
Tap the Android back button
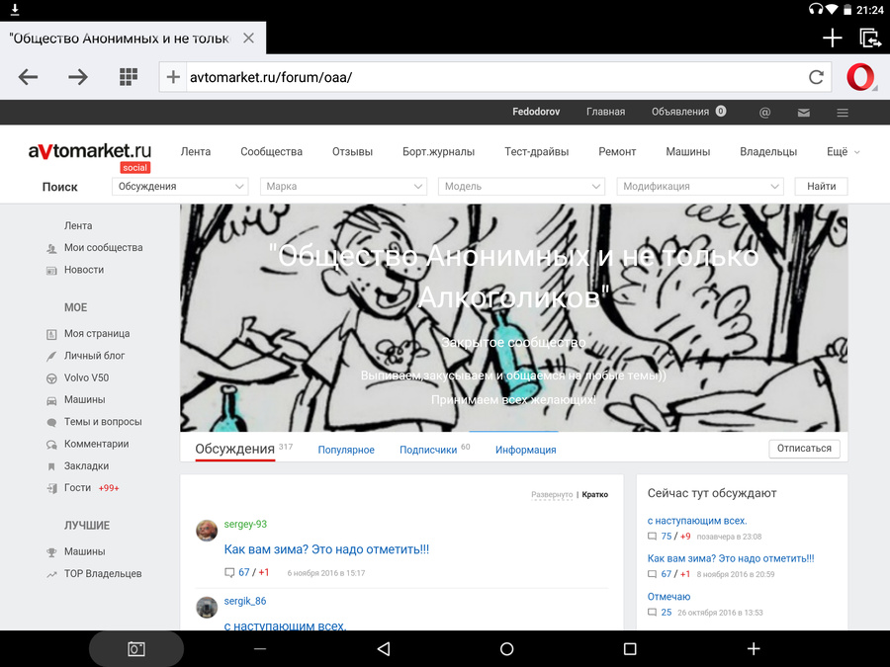click(384, 648)
